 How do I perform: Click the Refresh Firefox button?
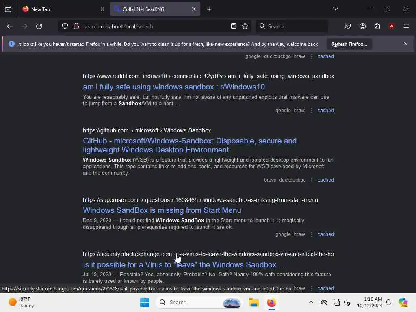pyautogui.click(x=349, y=44)
